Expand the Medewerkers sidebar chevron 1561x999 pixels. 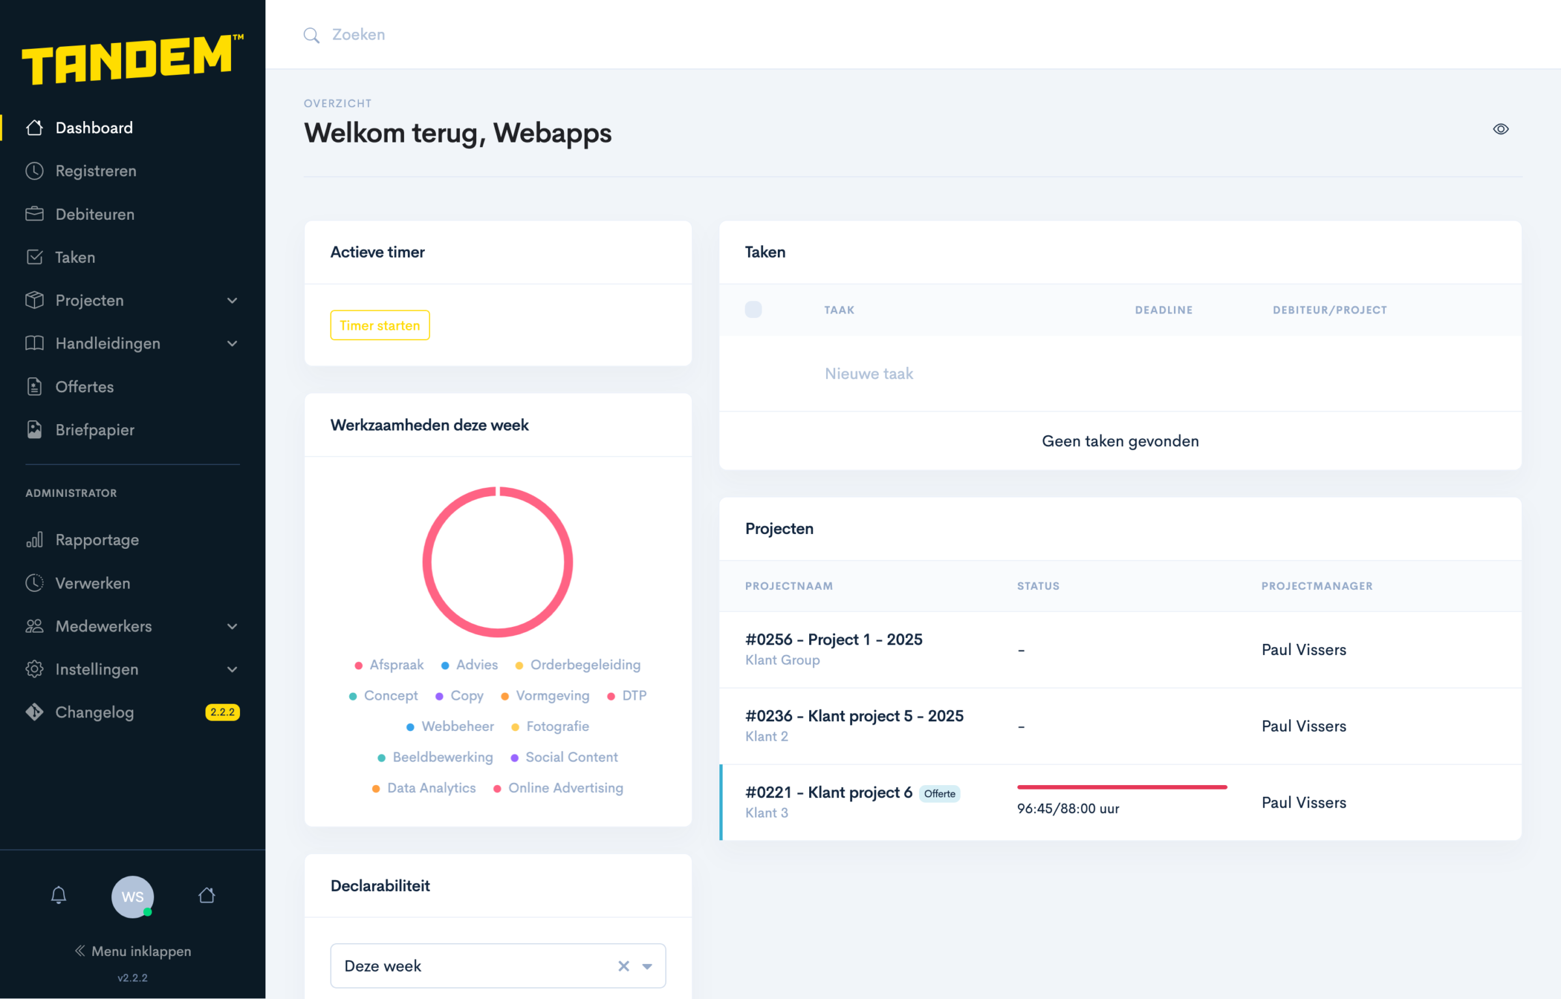(232, 626)
